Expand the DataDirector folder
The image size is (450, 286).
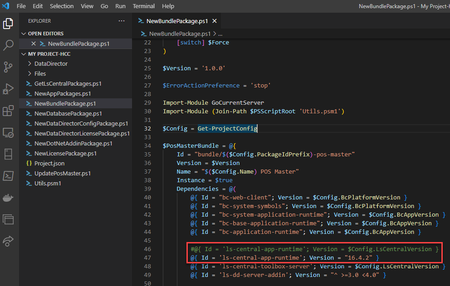(x=29, y=63)
